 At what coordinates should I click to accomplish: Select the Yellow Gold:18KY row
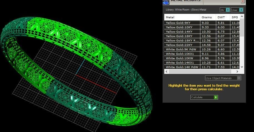(x=202, y=36)
